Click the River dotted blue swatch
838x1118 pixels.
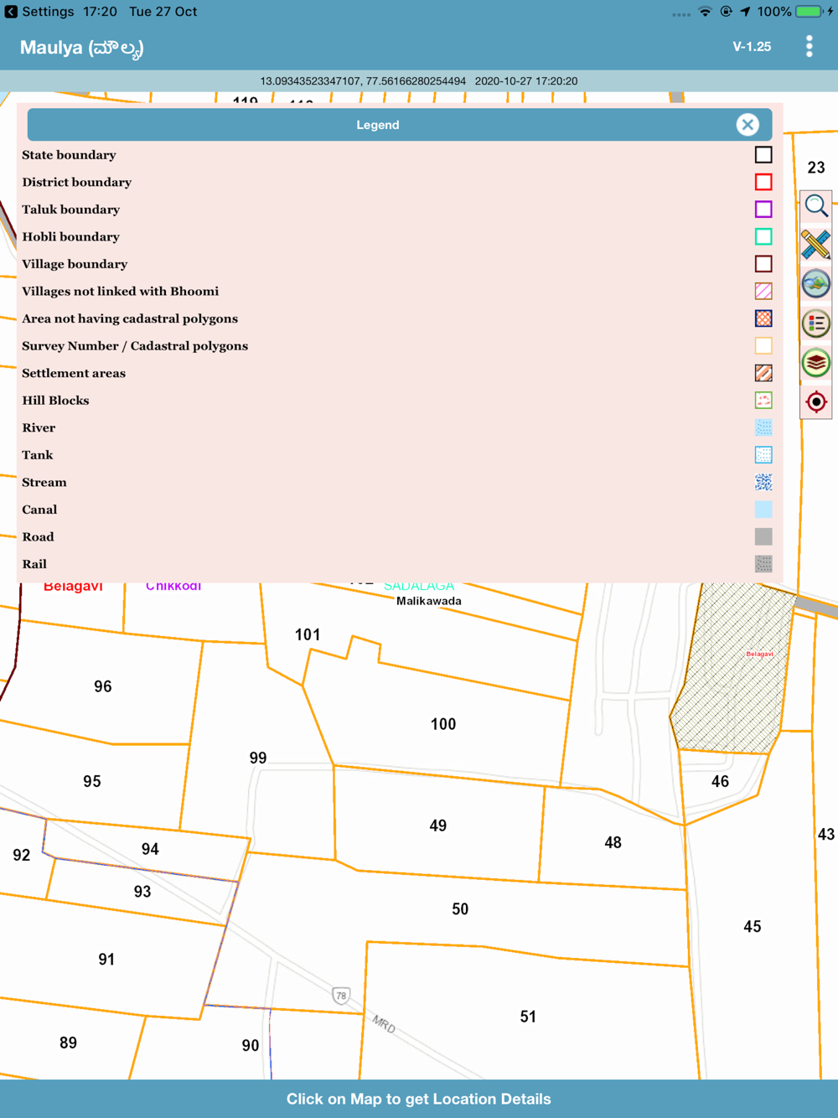coord(763,427)
